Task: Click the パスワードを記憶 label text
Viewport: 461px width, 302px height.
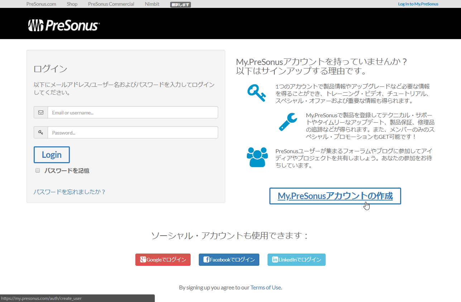Action: pos(67,171)
